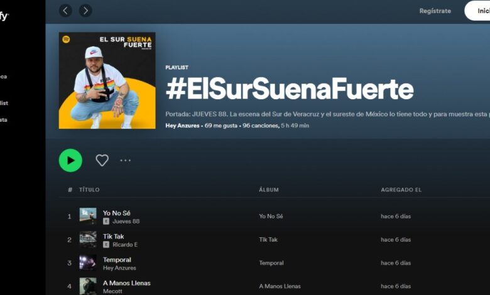The image size is (490, 295).
Task: Open artist Ricardo E
Action: [x=125, y=245]
